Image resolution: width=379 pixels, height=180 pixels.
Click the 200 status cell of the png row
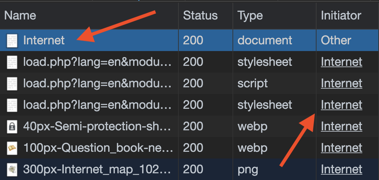point(193,170)
